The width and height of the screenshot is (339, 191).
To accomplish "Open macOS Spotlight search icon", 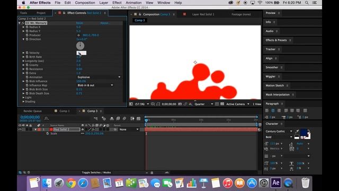I will [x=307, y=3].
